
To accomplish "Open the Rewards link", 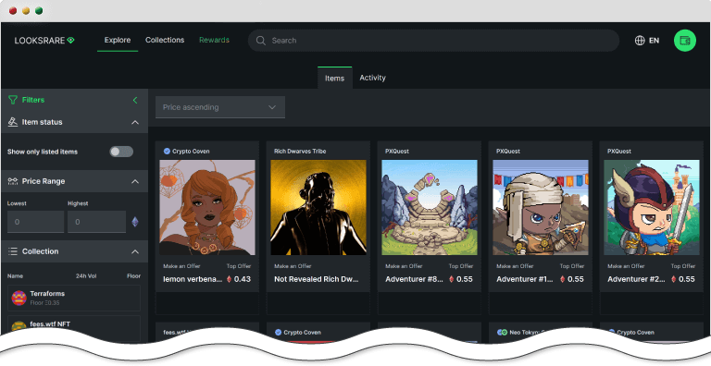I will (214, 40).
